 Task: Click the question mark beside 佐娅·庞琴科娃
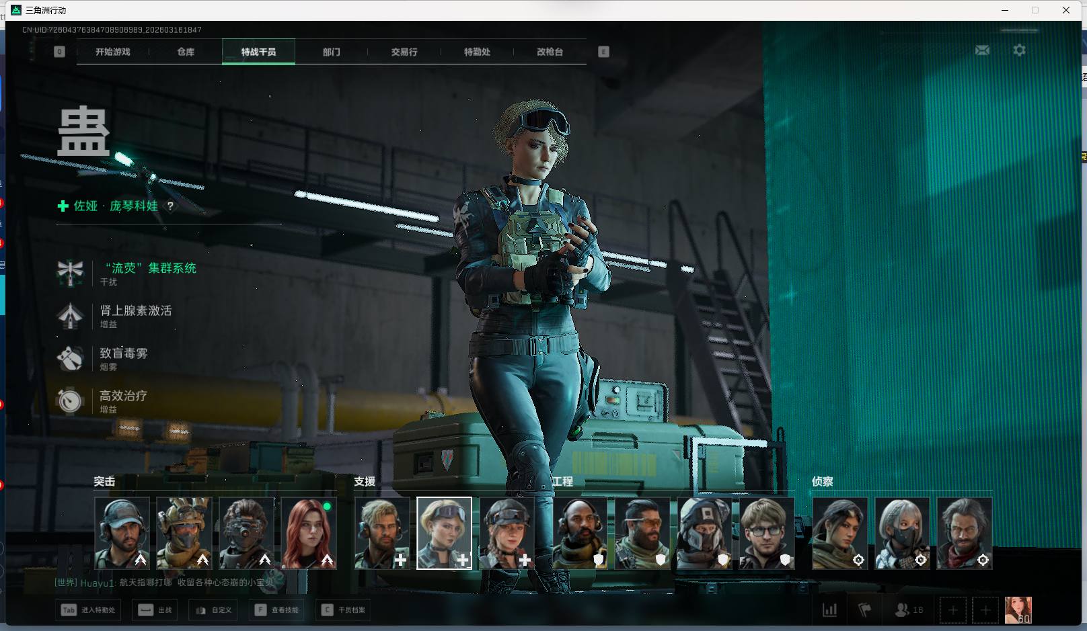click(170, 206)
